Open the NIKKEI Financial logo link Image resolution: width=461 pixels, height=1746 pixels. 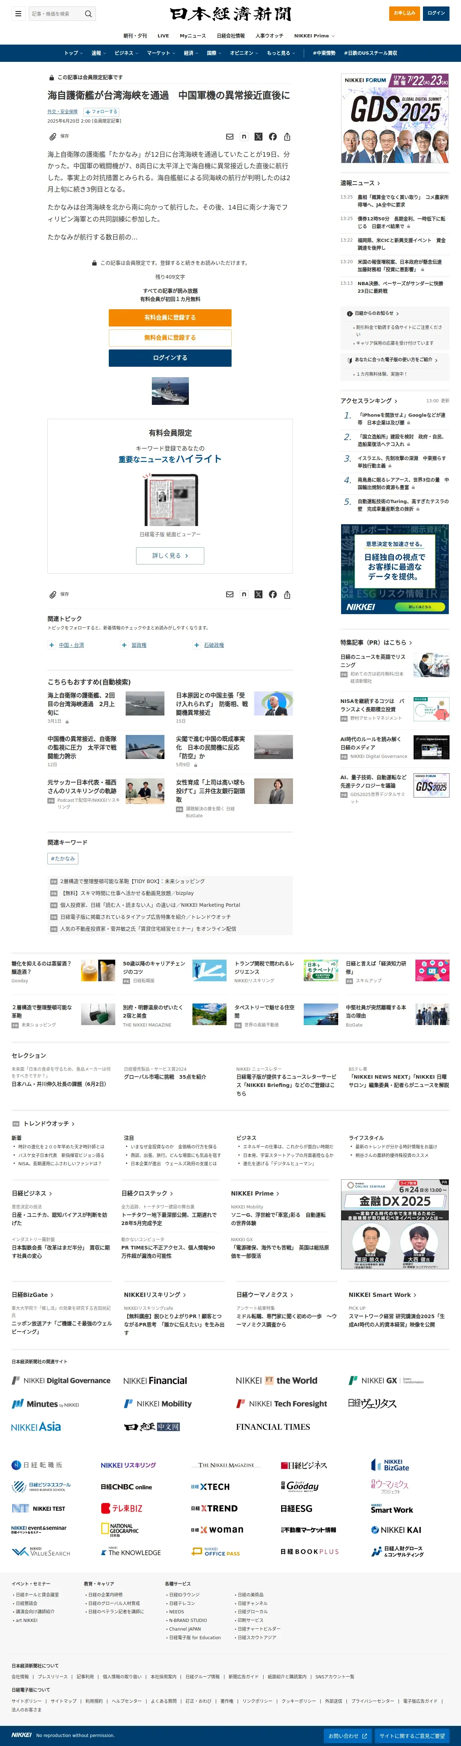155,1381
